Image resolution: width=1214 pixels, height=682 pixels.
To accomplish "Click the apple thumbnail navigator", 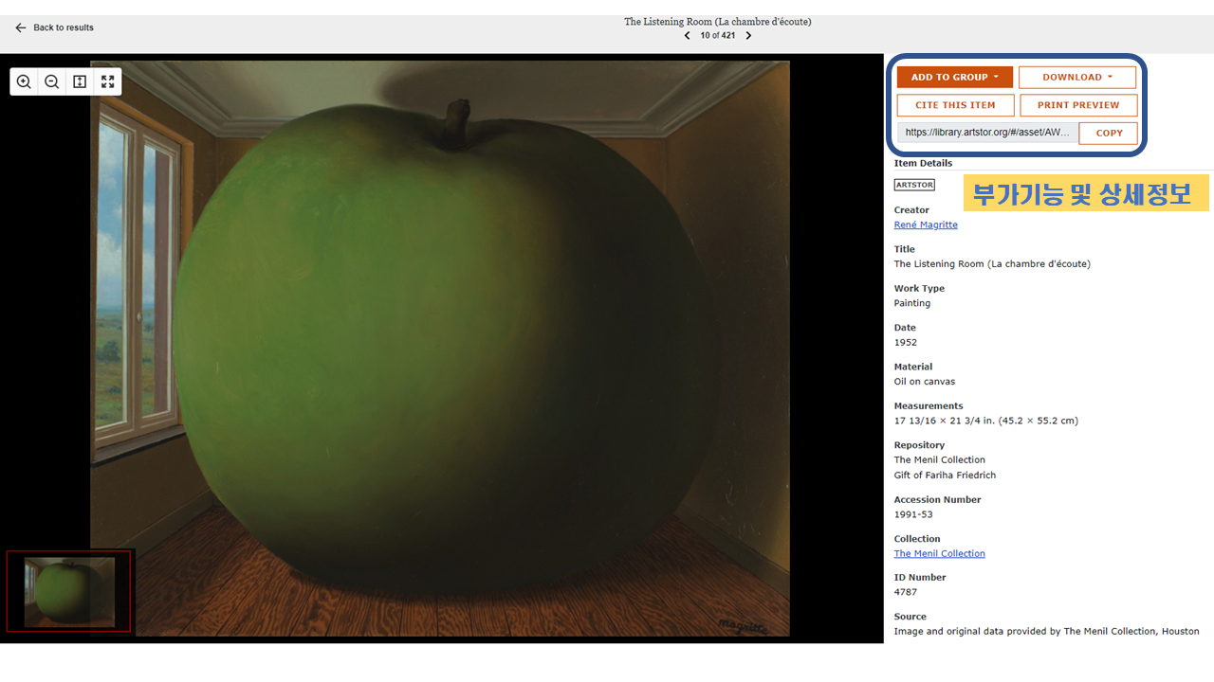I will pos(69,591).
